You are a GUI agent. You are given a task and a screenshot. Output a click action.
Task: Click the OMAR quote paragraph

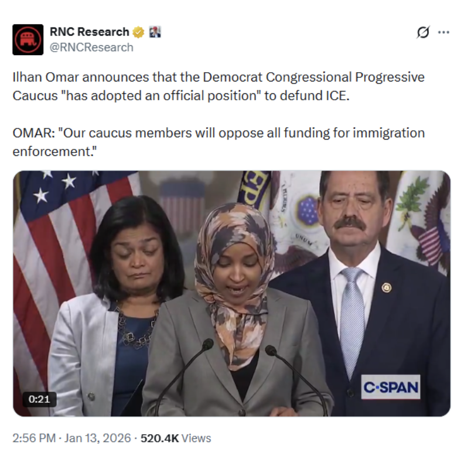click(219, 142)
